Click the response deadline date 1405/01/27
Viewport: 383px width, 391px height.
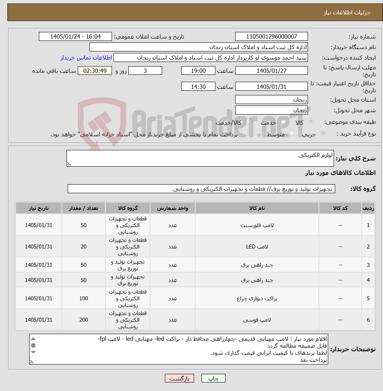271,70
